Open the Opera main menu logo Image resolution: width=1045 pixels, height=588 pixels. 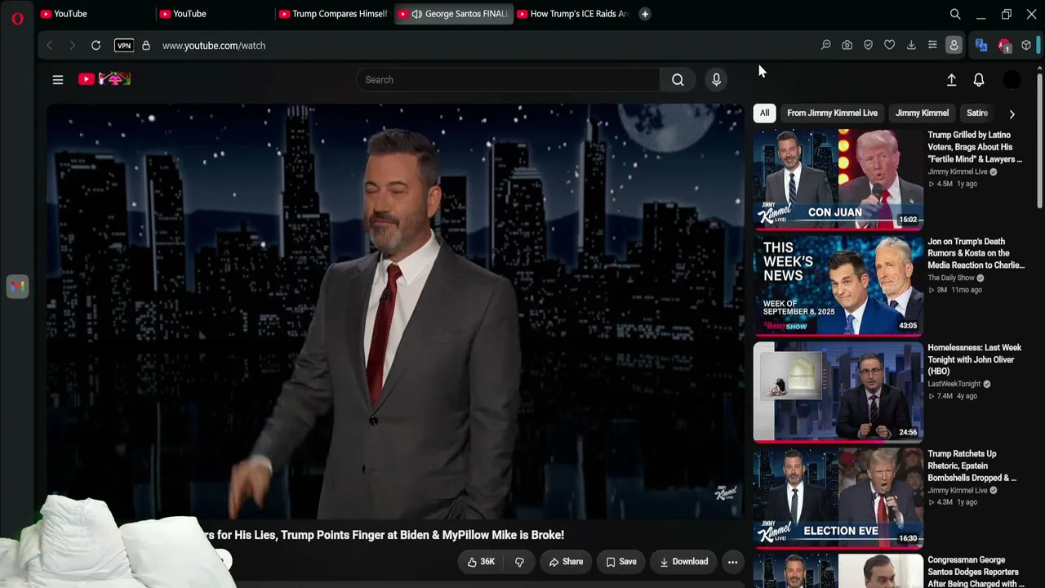pyautogui.click(x=17, y=18)
